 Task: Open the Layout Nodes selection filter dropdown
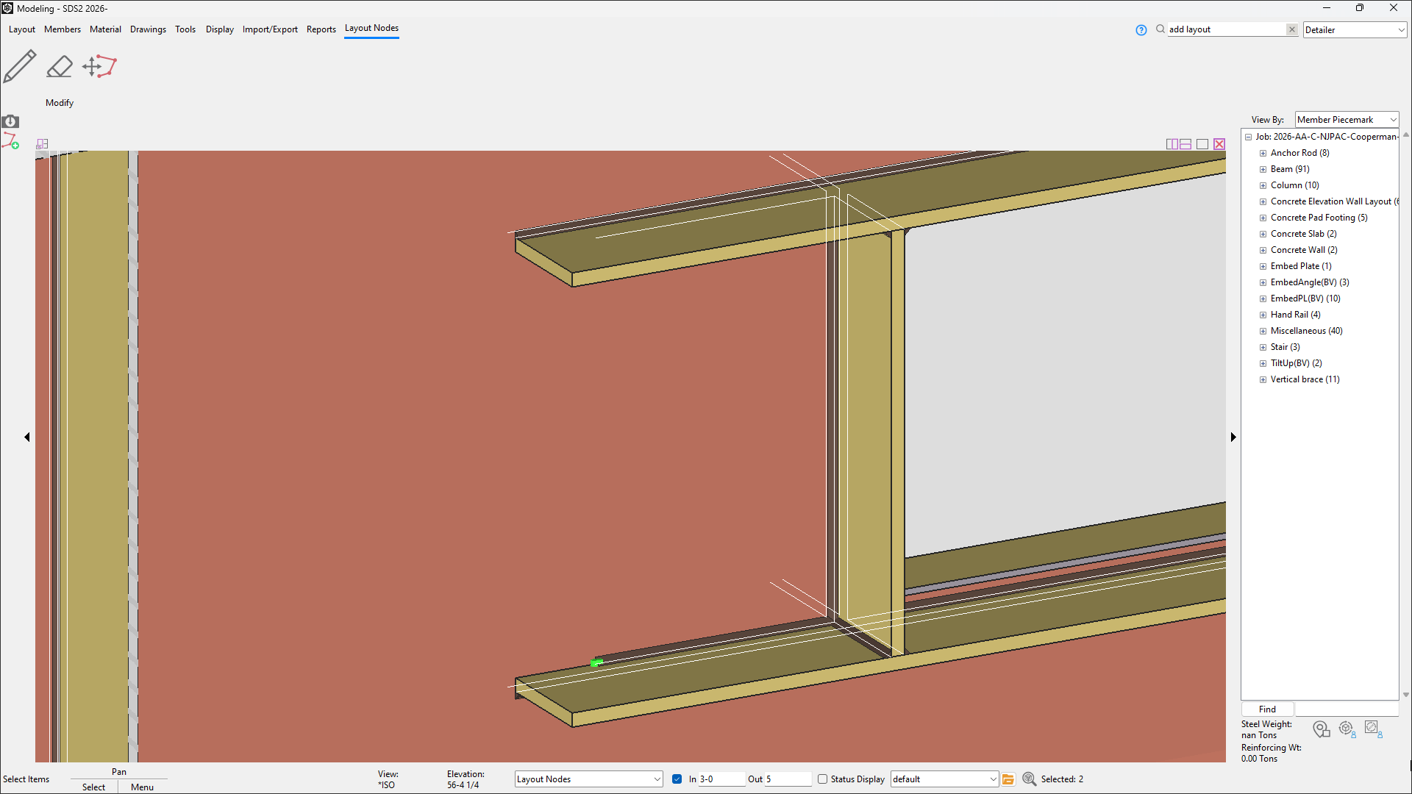coord(588,779)
